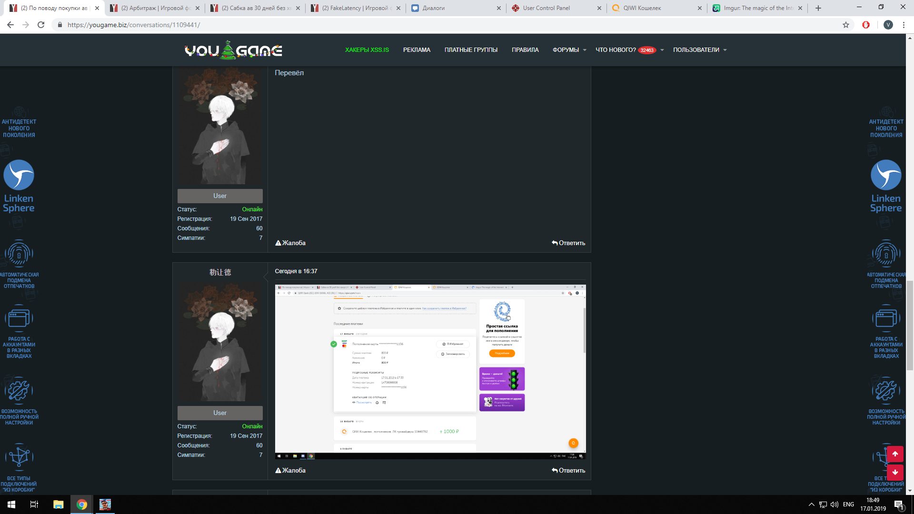
Task: Bookmark this page with the star icon
Action: click(x=846, y=25)
